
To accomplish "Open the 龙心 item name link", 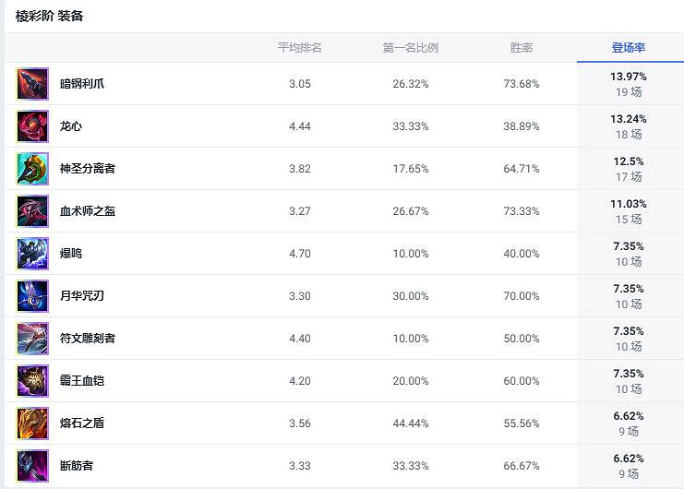I will [71, 126].
